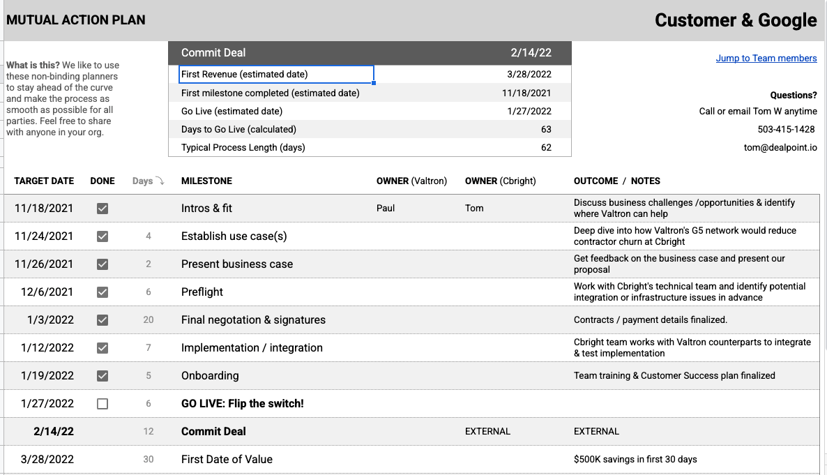Select the First Date of Value milestone cell

pos(227,460)
